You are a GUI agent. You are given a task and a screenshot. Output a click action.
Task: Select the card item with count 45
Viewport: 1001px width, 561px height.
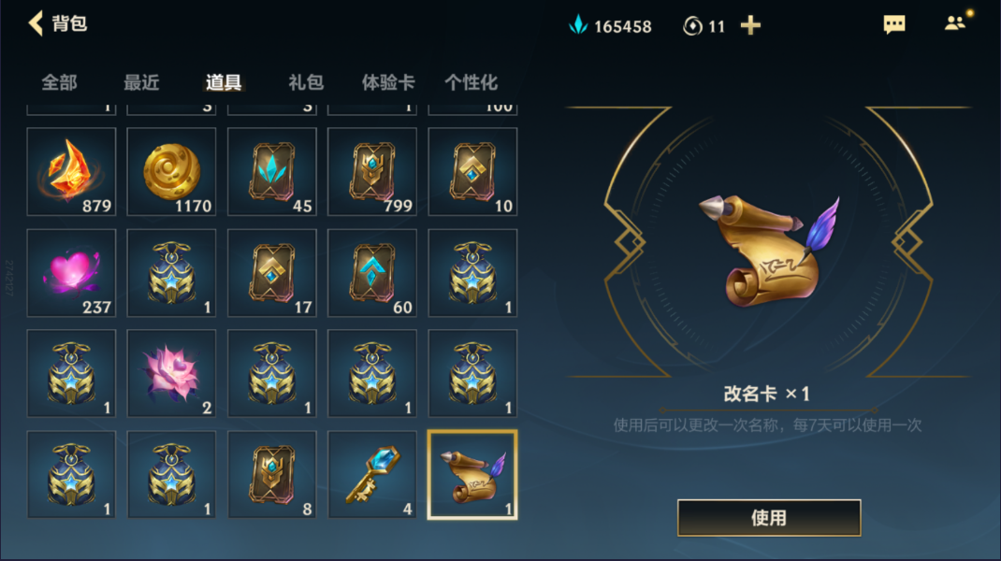272,172
